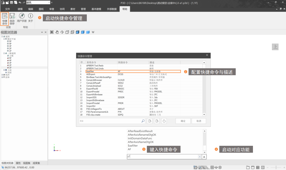Click the 关于 about icon
Viewport: 286px width, 170px height.
tap(30, 18)
